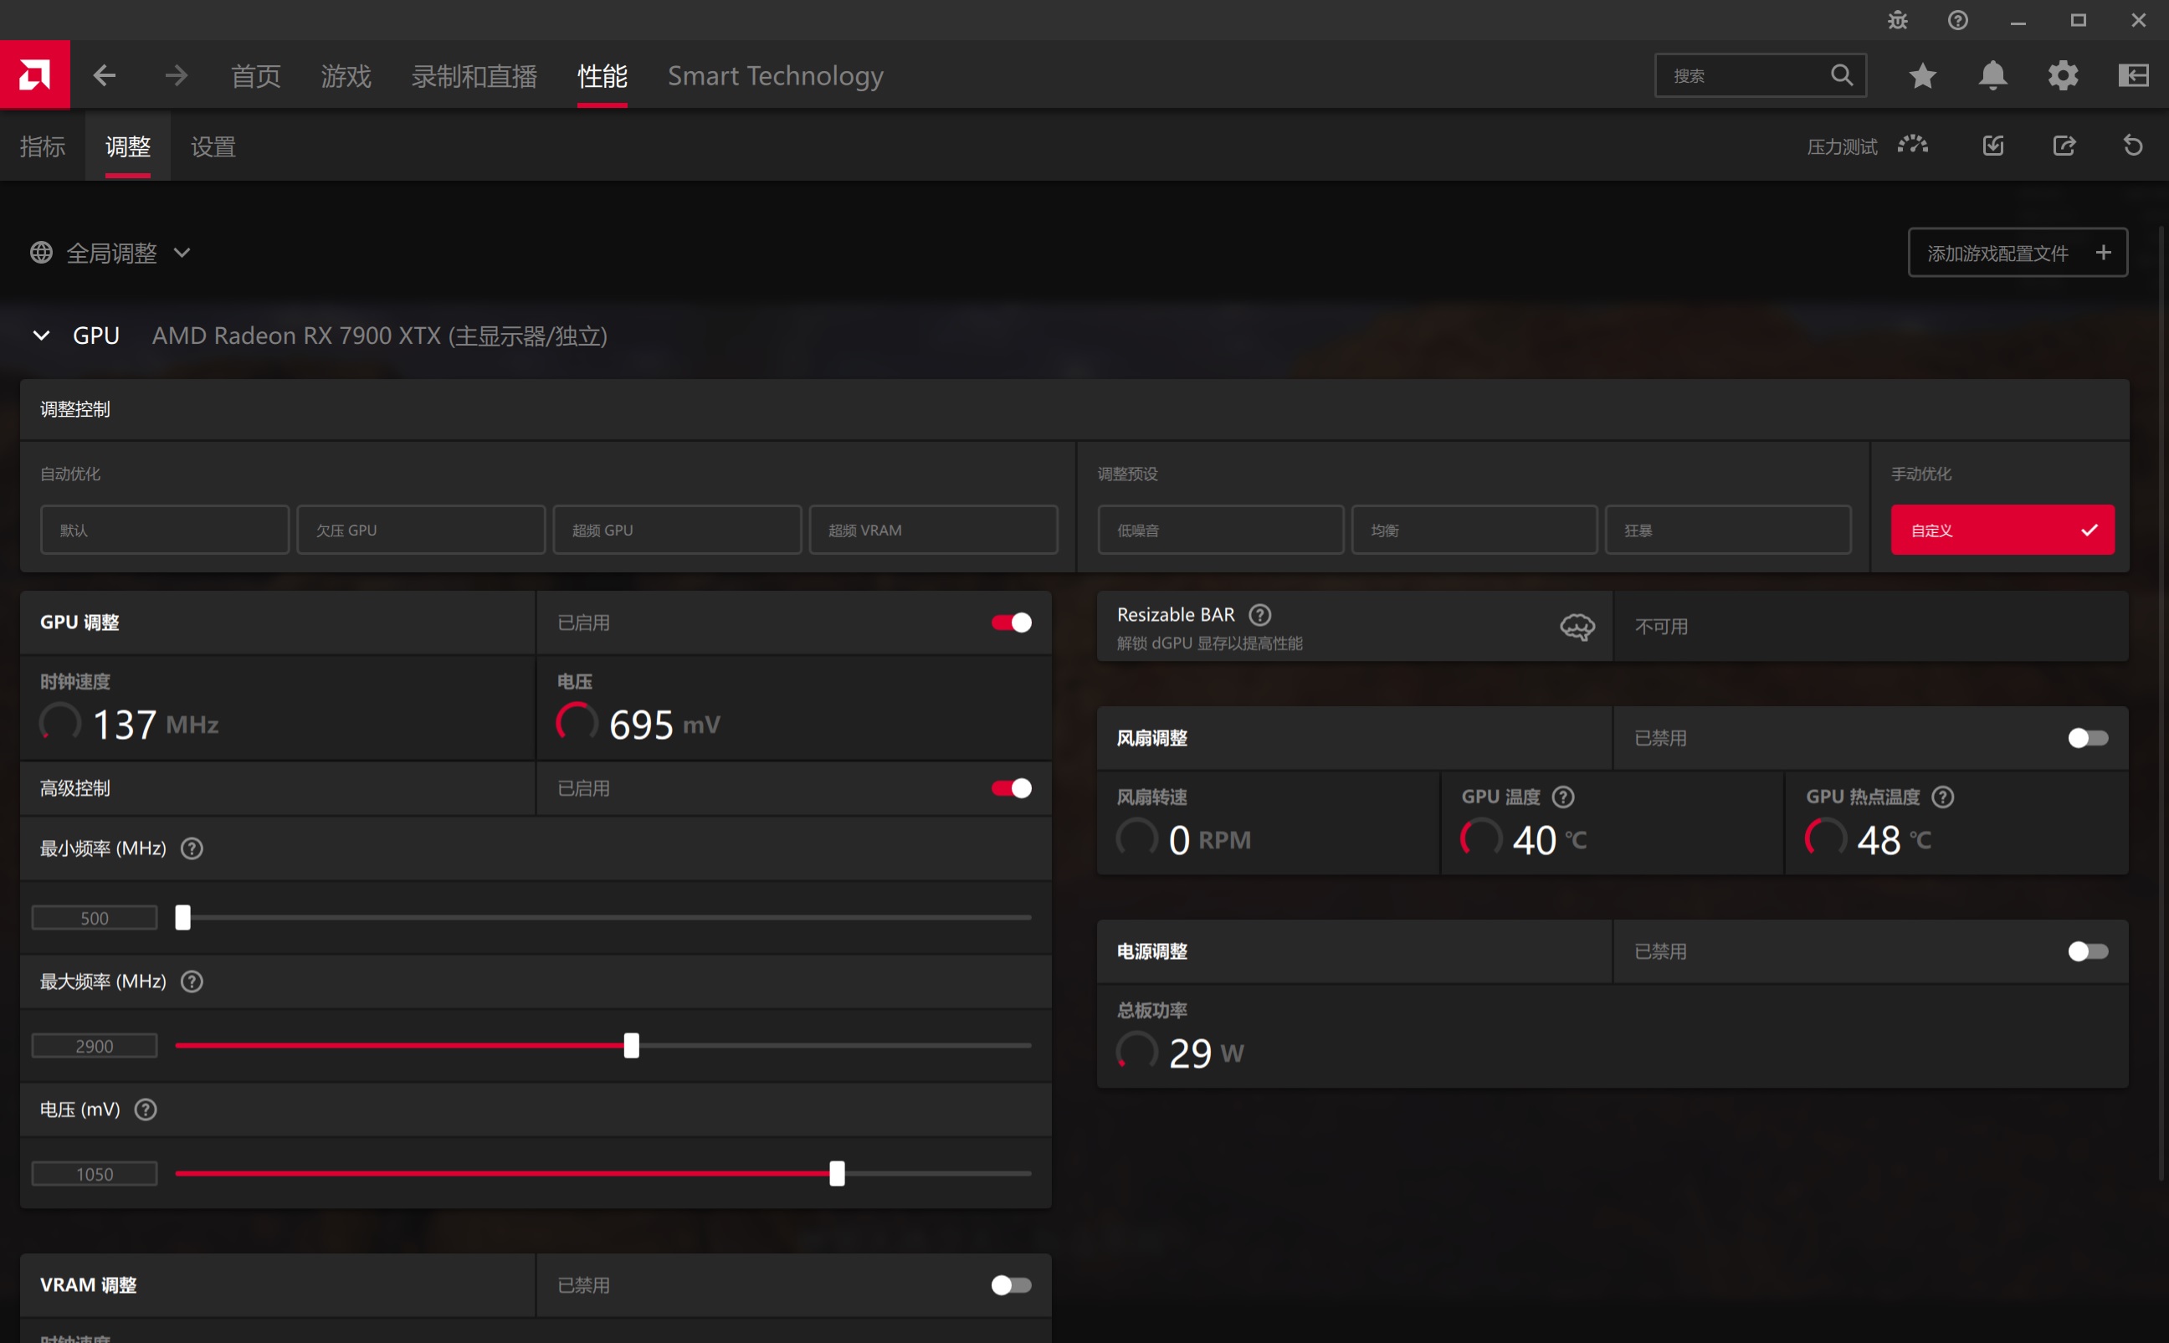Select the 调整 subtab
Image resolution: width=2169 pixels, height=1343 pixels.
tap(128, 146)
